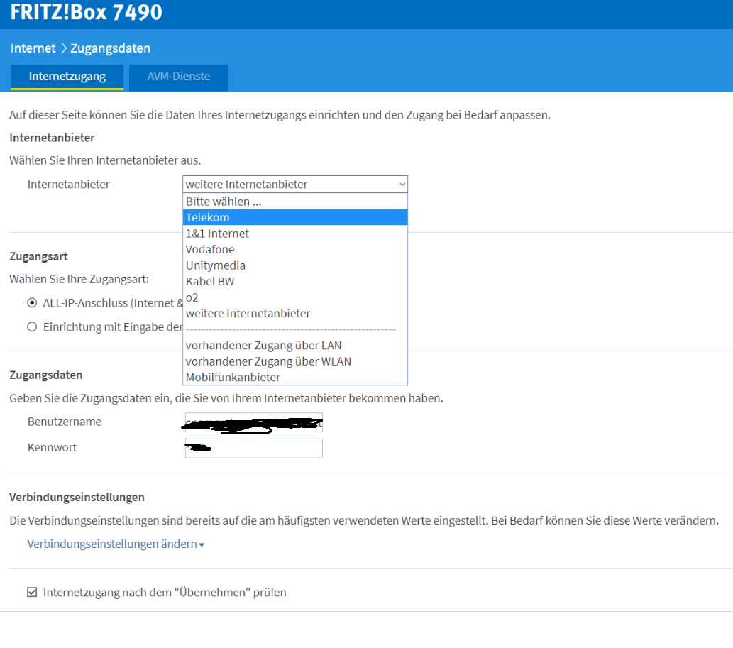Select 1&1 Internet provider option
The height and width of the screenshot is (648, 733).
click(x=295, y=234)
